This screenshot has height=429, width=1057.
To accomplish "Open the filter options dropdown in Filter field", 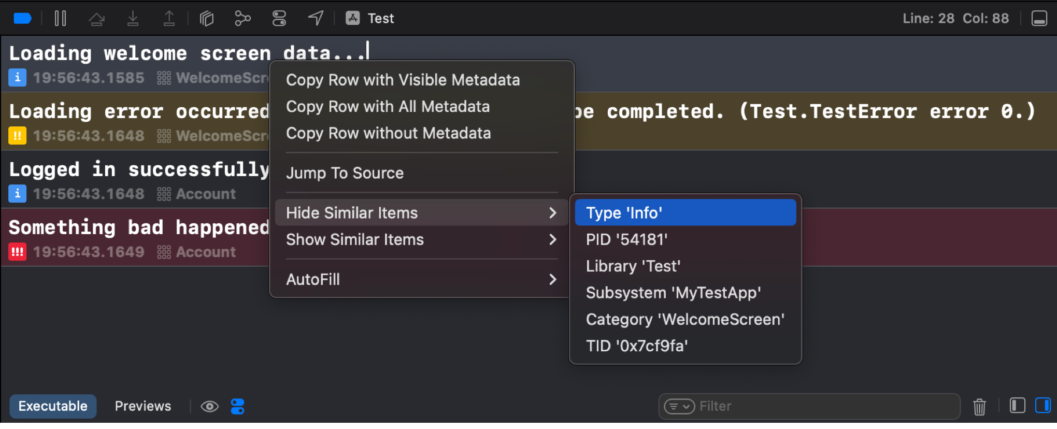I will (679, 406).
